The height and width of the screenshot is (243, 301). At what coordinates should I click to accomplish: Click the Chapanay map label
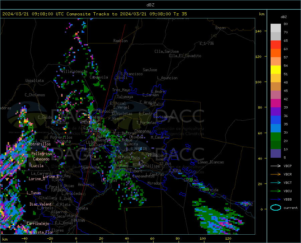pos(142,131)
